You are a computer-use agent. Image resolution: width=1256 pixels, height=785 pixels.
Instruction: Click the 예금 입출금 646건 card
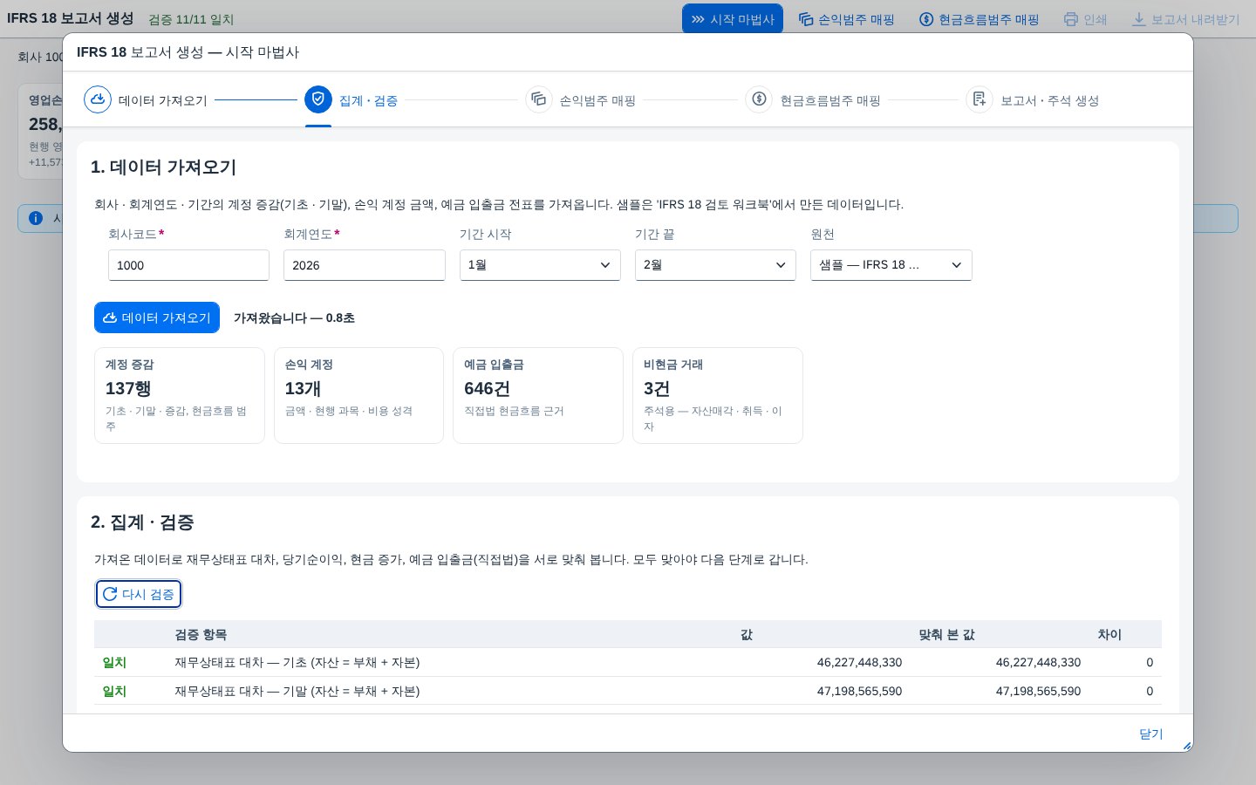click(x=538, y=395)
